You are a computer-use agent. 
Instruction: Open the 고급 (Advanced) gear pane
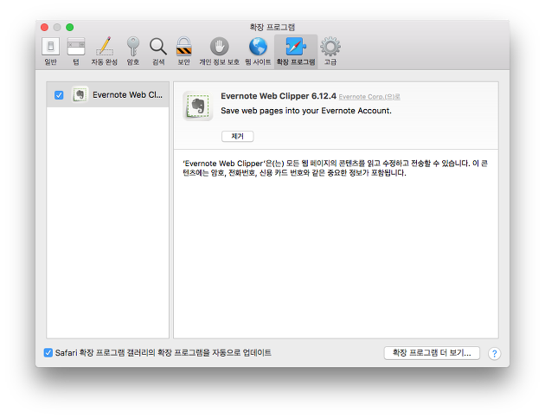[330, 51]
